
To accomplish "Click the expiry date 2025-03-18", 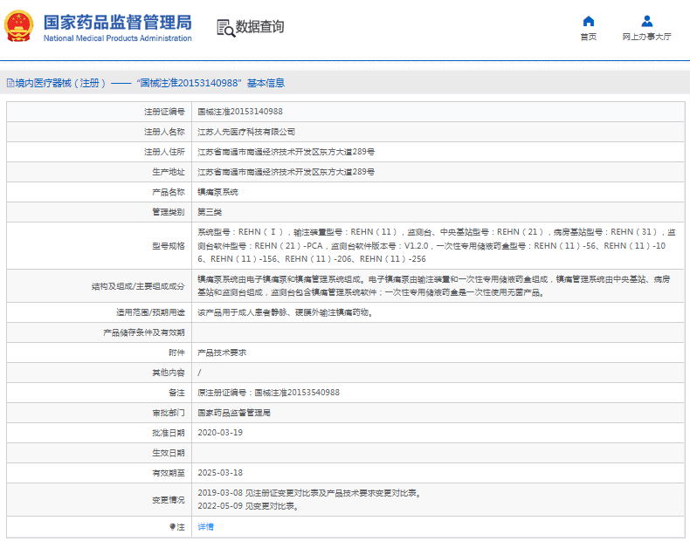I will (219, 473).
